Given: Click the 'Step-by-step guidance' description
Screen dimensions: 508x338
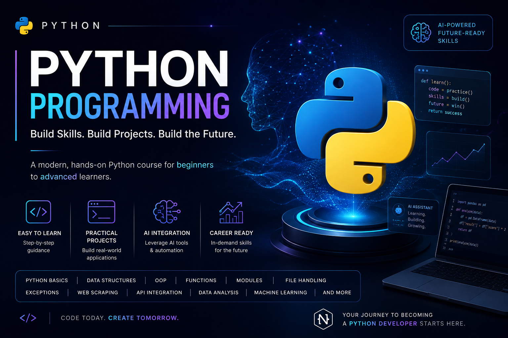Looking at the screenshot, I should [x=39, y=247].
